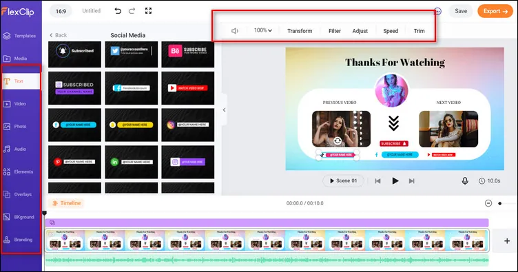This screenshot has height=272, width=518.
Task: Select the Instagram Subscribed channel template
Action: pos(74,88)
